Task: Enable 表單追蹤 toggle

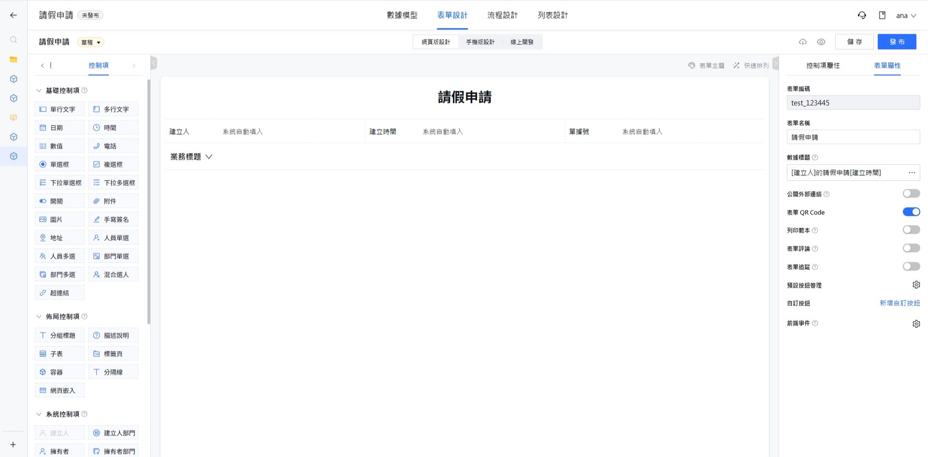Action: coord(911,267)
